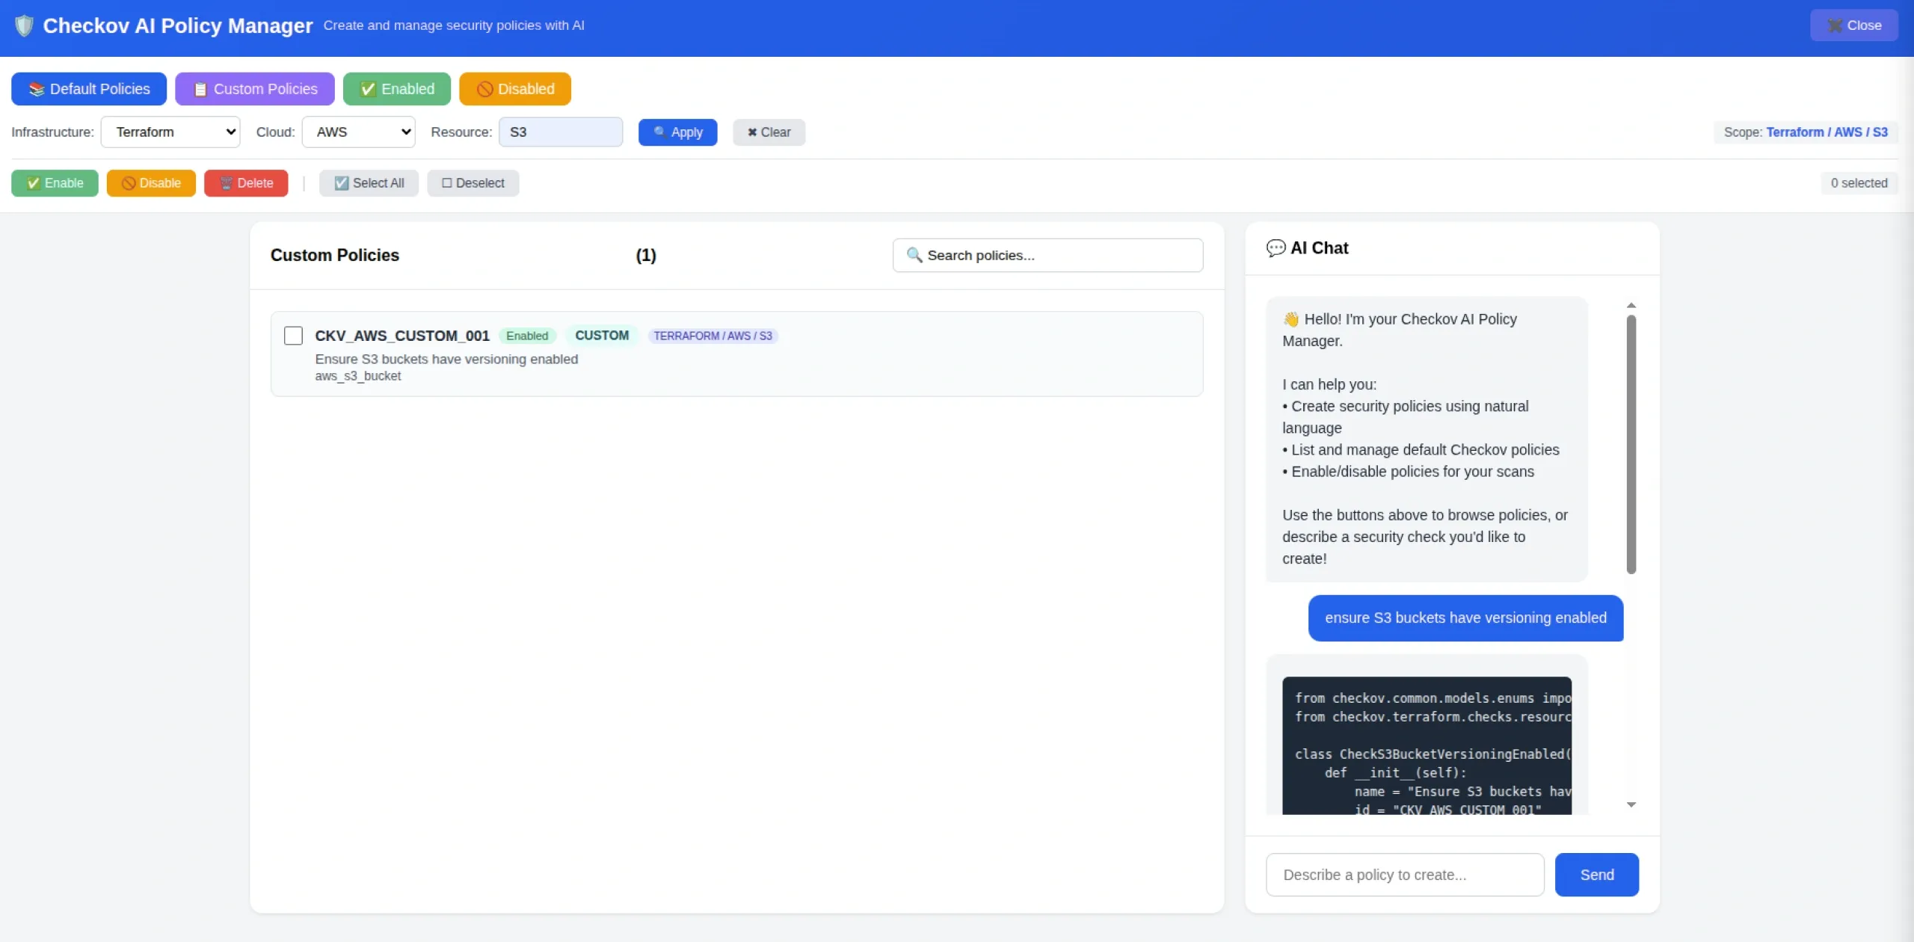Click the Terraform / AWS / S3 scope link

coord(1827,132)
